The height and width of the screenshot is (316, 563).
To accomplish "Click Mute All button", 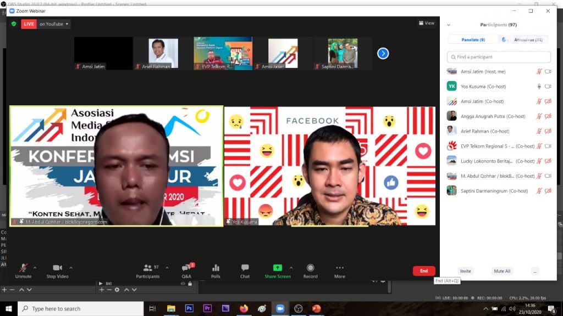I will click(502, 271).
